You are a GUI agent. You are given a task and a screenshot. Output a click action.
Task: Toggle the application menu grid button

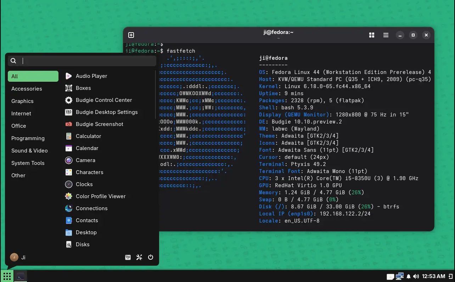(7, 276)
